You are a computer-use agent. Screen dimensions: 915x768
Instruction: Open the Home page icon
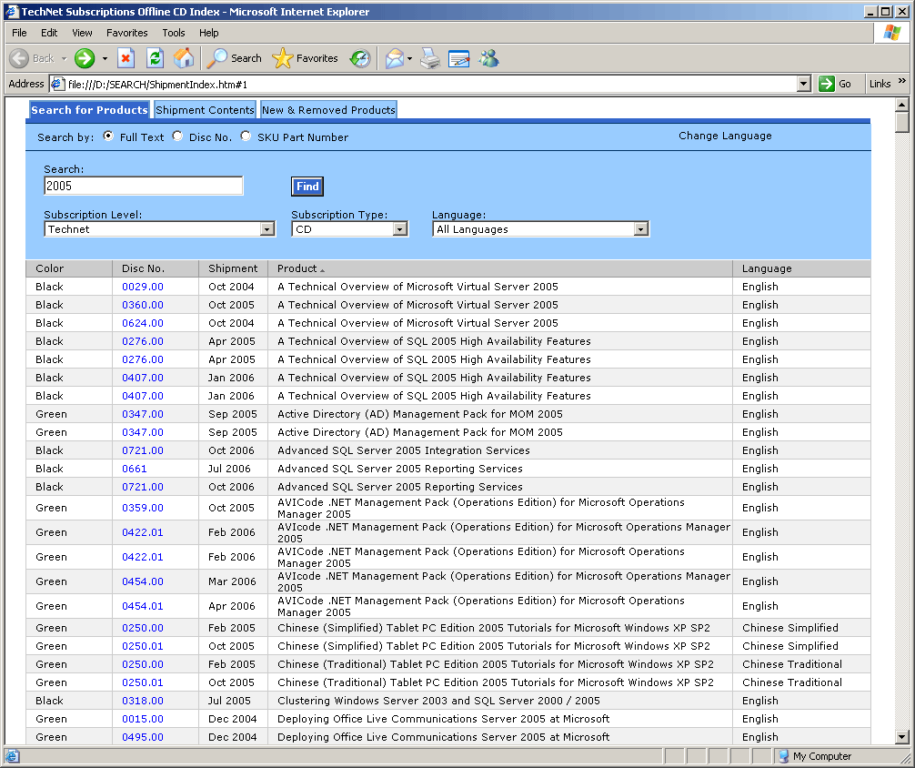(183, 58)
